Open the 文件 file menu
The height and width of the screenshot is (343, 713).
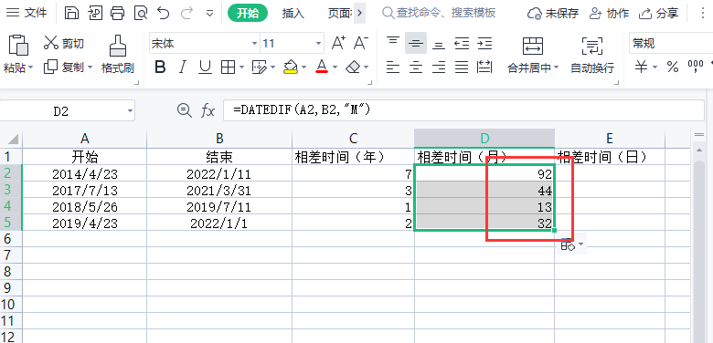click(27, 13)
